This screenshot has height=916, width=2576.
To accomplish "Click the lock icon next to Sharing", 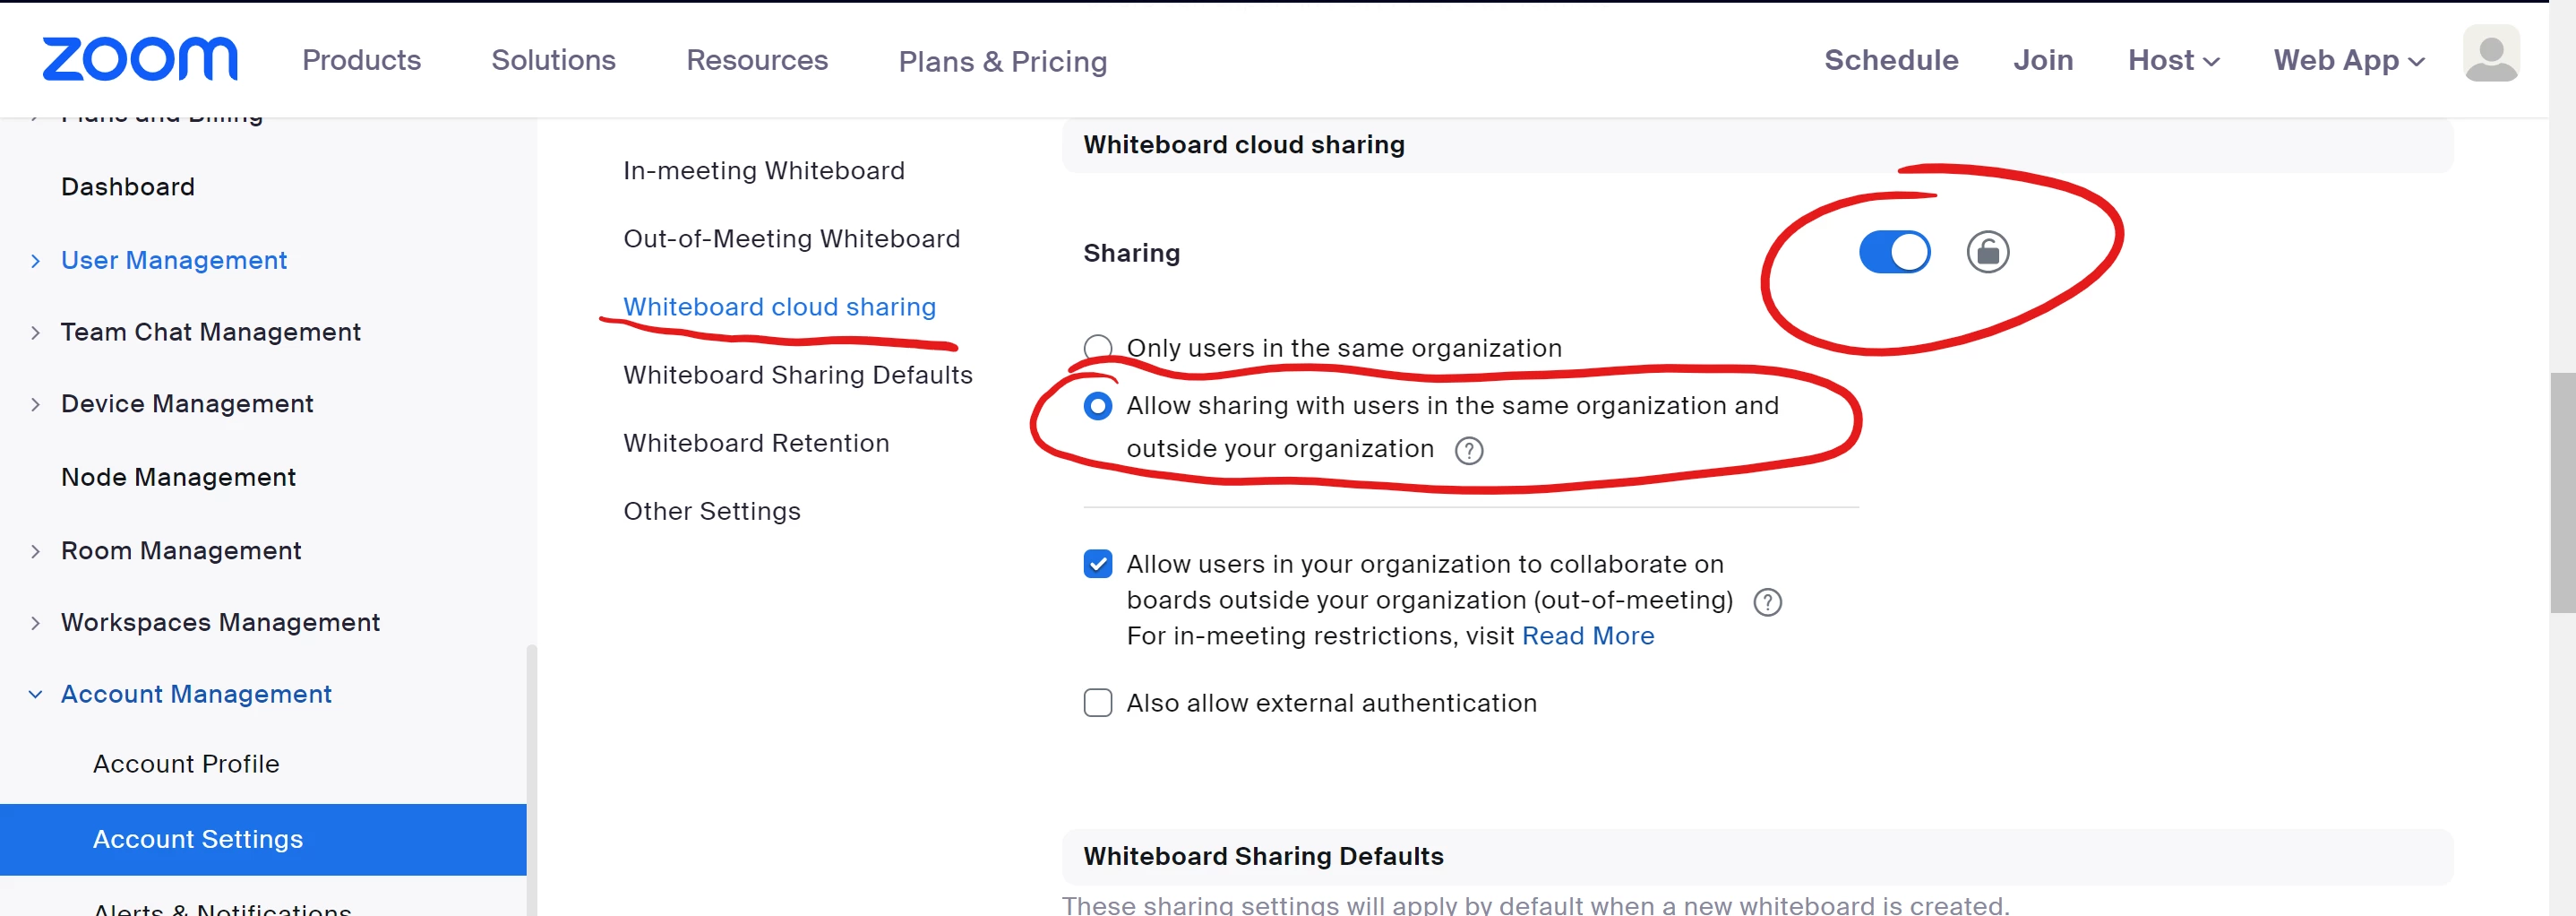I will pyautogui.click(x=1987, y=252).
